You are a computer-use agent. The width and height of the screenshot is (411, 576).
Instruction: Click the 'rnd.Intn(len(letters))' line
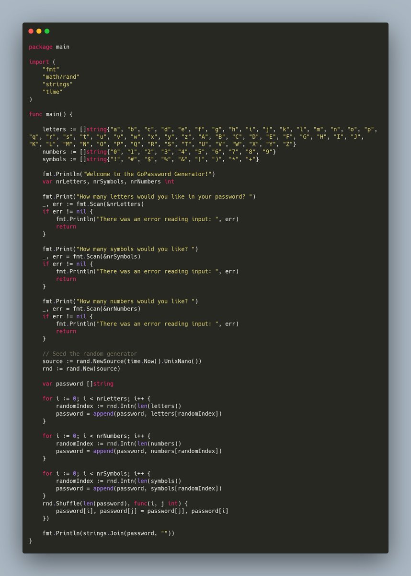coord(119,406)
